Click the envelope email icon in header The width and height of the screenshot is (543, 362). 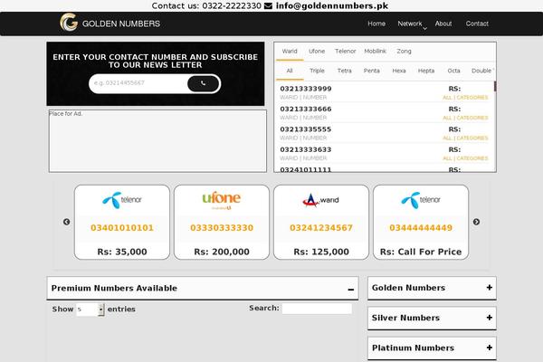coord(268,6)
